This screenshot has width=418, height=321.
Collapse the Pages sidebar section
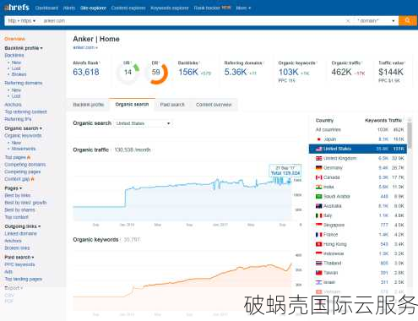tap(13, 188)
